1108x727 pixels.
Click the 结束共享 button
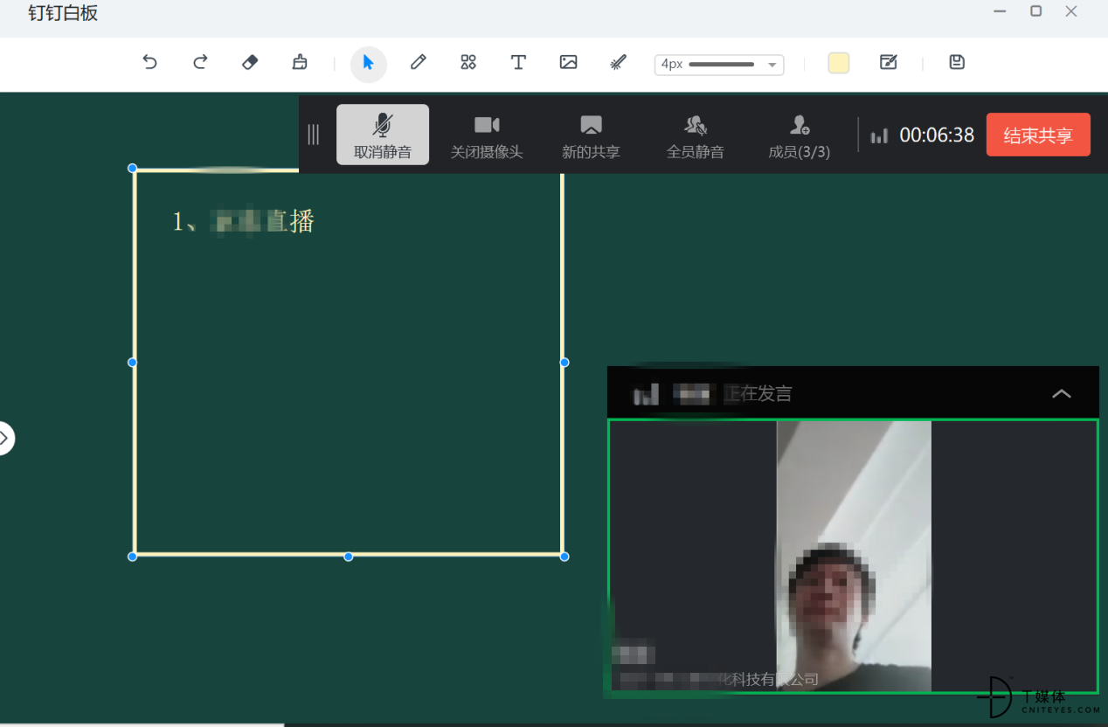(1038, 135)
